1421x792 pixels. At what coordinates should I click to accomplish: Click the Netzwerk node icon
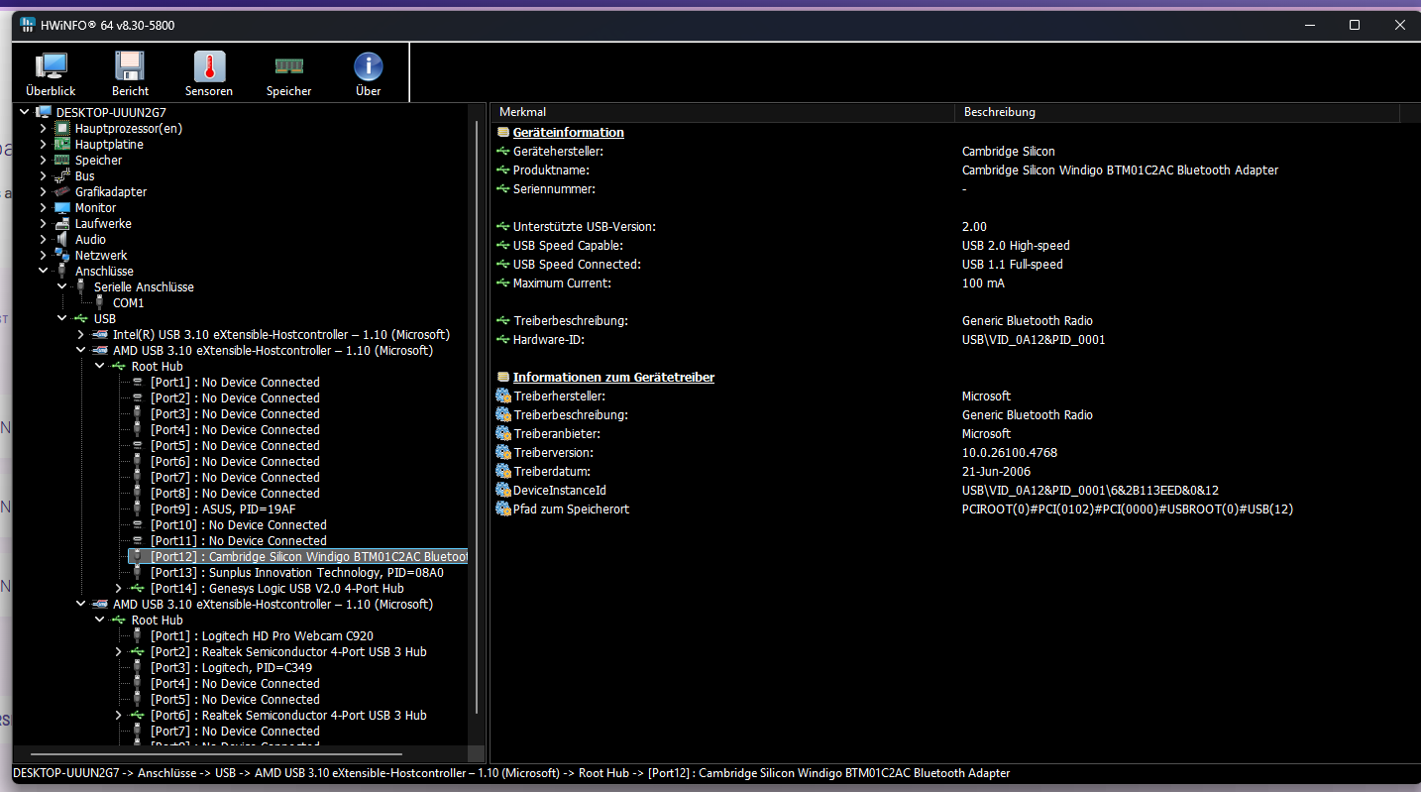point(62,255)
